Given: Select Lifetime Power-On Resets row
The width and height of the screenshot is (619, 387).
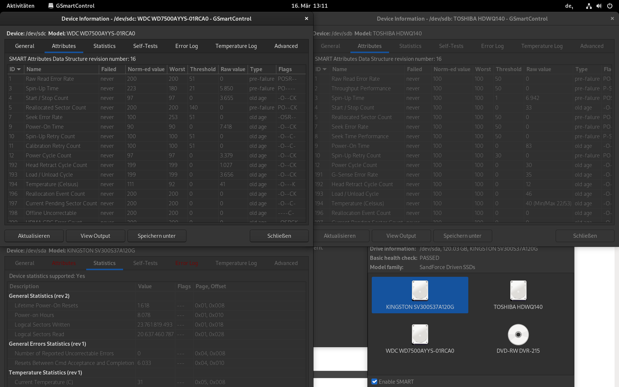Looking at the screenshot, I should (157, 306).
